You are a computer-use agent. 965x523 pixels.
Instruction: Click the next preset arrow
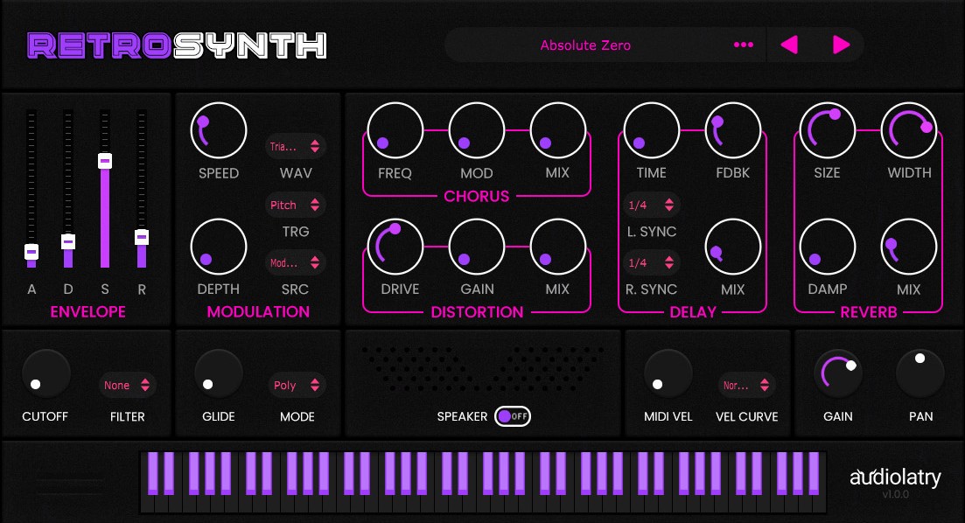point(842,45)
